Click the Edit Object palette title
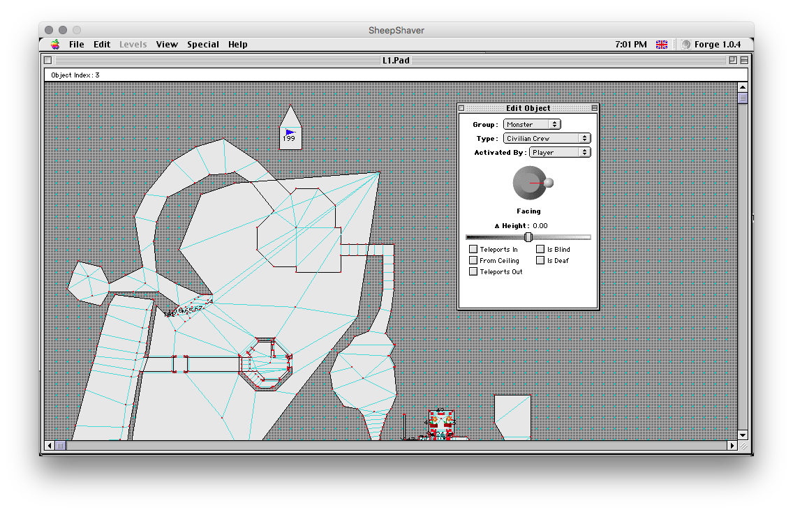Viewport: 793px width, 512px height. click(x=528, y=108)
